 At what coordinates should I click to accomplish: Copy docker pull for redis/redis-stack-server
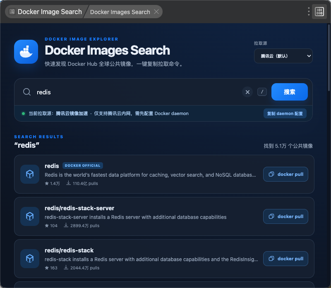pos(285,216)
